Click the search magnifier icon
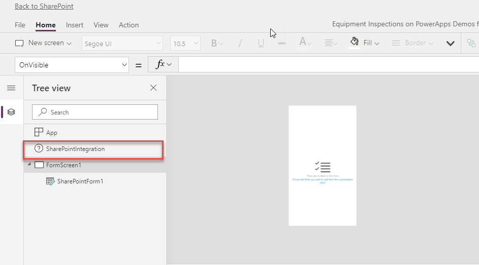The image size is (479, 265). coord(43,112)
